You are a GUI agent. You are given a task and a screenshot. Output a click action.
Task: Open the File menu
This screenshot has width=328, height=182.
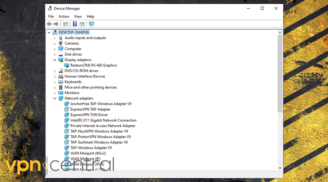pyautogui.click(x=51, y=16)
